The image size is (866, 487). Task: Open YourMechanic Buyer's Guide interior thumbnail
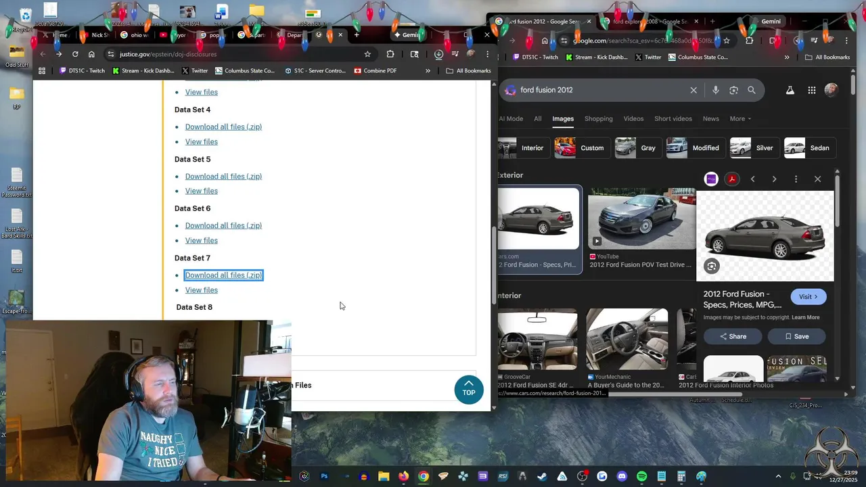(627, 340)
